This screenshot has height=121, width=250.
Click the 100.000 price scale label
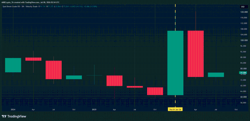(x=243, y=40)
